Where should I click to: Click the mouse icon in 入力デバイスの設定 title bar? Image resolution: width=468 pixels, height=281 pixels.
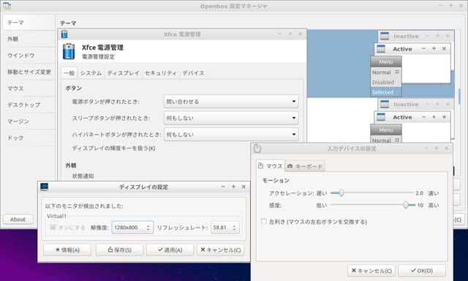tap(257, 149)
